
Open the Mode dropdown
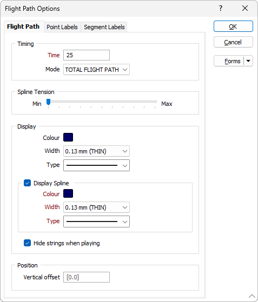click(96, 70)
